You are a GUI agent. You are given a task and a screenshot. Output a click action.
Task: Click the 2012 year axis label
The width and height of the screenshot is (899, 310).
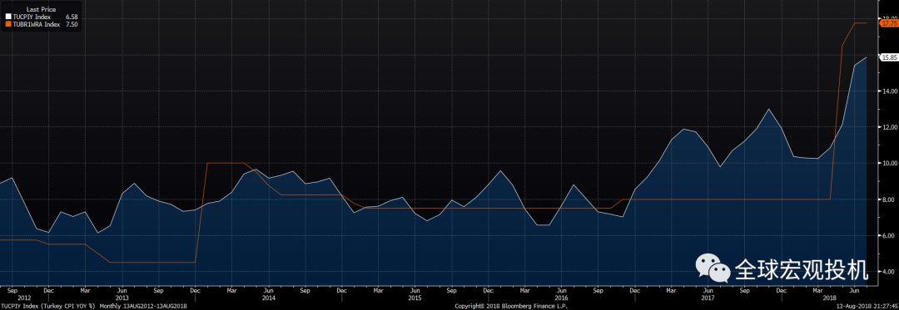(24, 298)
